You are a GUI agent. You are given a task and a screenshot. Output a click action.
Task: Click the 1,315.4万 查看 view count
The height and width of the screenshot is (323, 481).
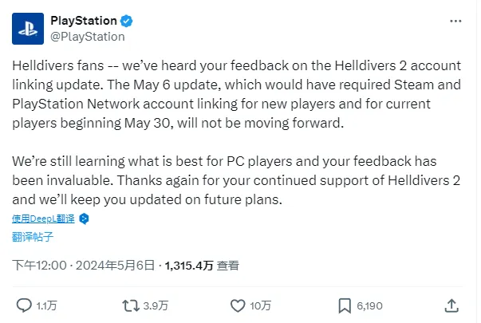pos(200,265)
